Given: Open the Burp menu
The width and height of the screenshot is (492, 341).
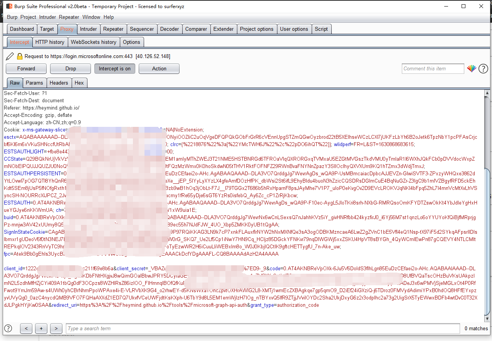Looking at the screenshot, I should pos(12,17).
